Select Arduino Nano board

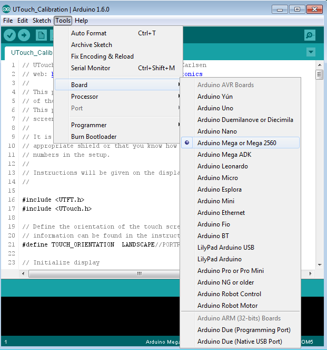[x=241, y=131]
